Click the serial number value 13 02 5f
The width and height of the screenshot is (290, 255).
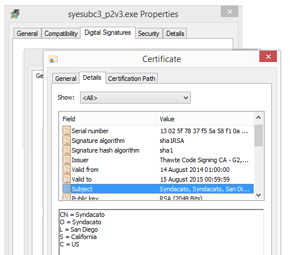pos(204,131)
